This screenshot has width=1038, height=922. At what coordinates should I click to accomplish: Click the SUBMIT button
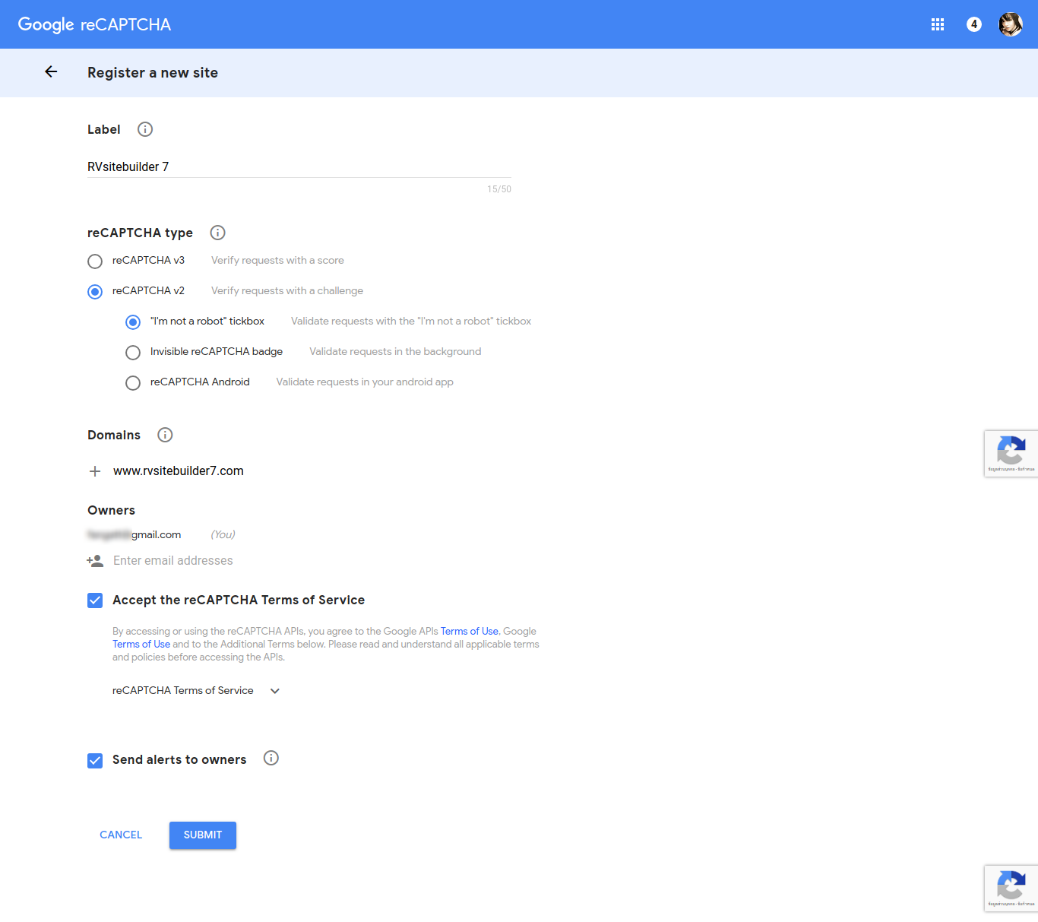click(203, 835)
